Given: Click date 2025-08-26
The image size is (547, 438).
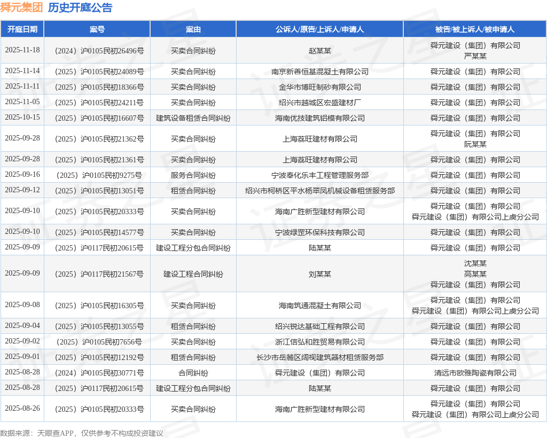Looking at the screenshot, I should click(x=22, y=409).
